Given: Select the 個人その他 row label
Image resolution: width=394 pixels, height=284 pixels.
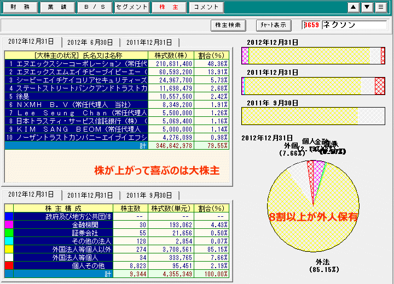Looking at the screenshot, I should (63, 265).
